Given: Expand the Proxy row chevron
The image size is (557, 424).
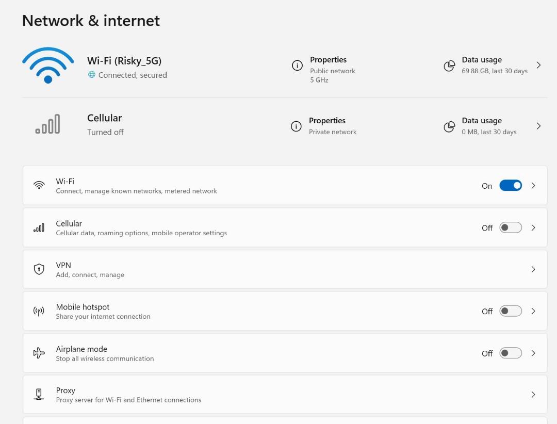Looking at the screenshot, I should point(533,395).
